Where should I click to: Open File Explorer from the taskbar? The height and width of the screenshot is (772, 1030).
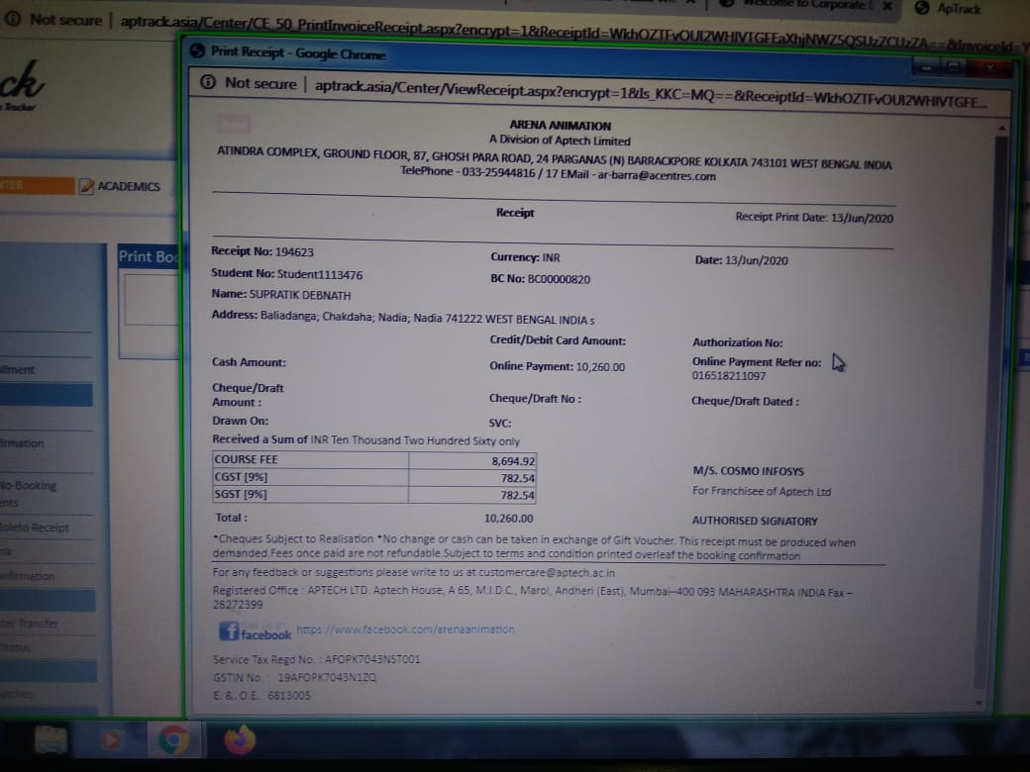click(51, 740)
